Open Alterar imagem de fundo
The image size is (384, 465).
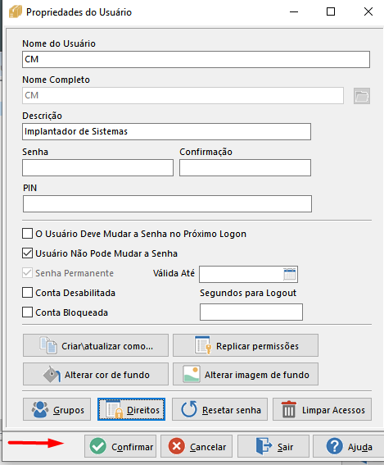tap(246, 374)
